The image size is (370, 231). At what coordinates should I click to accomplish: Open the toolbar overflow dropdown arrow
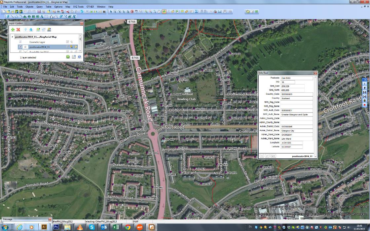point(234,12)
